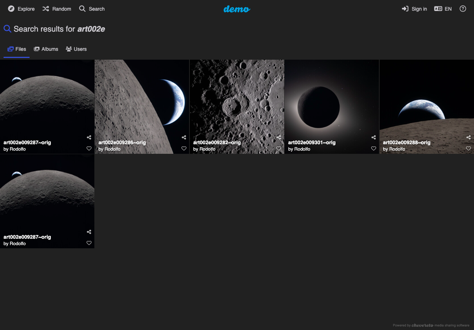Like the art002e009288~orig image

(x=469, y=148)
